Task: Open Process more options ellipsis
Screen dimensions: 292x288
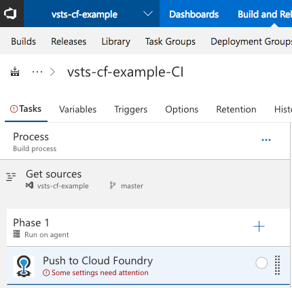Action: pos(266,140)
